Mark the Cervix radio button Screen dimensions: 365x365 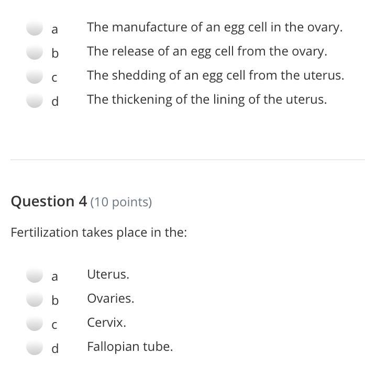(x=35, y=323)
